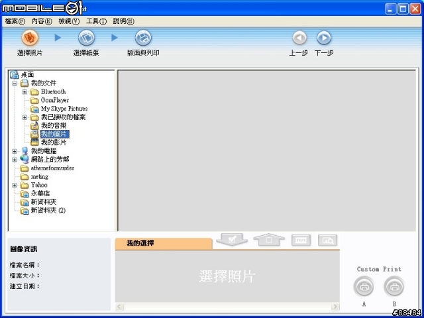Select the Yahoo folder label

pos(39,185)
